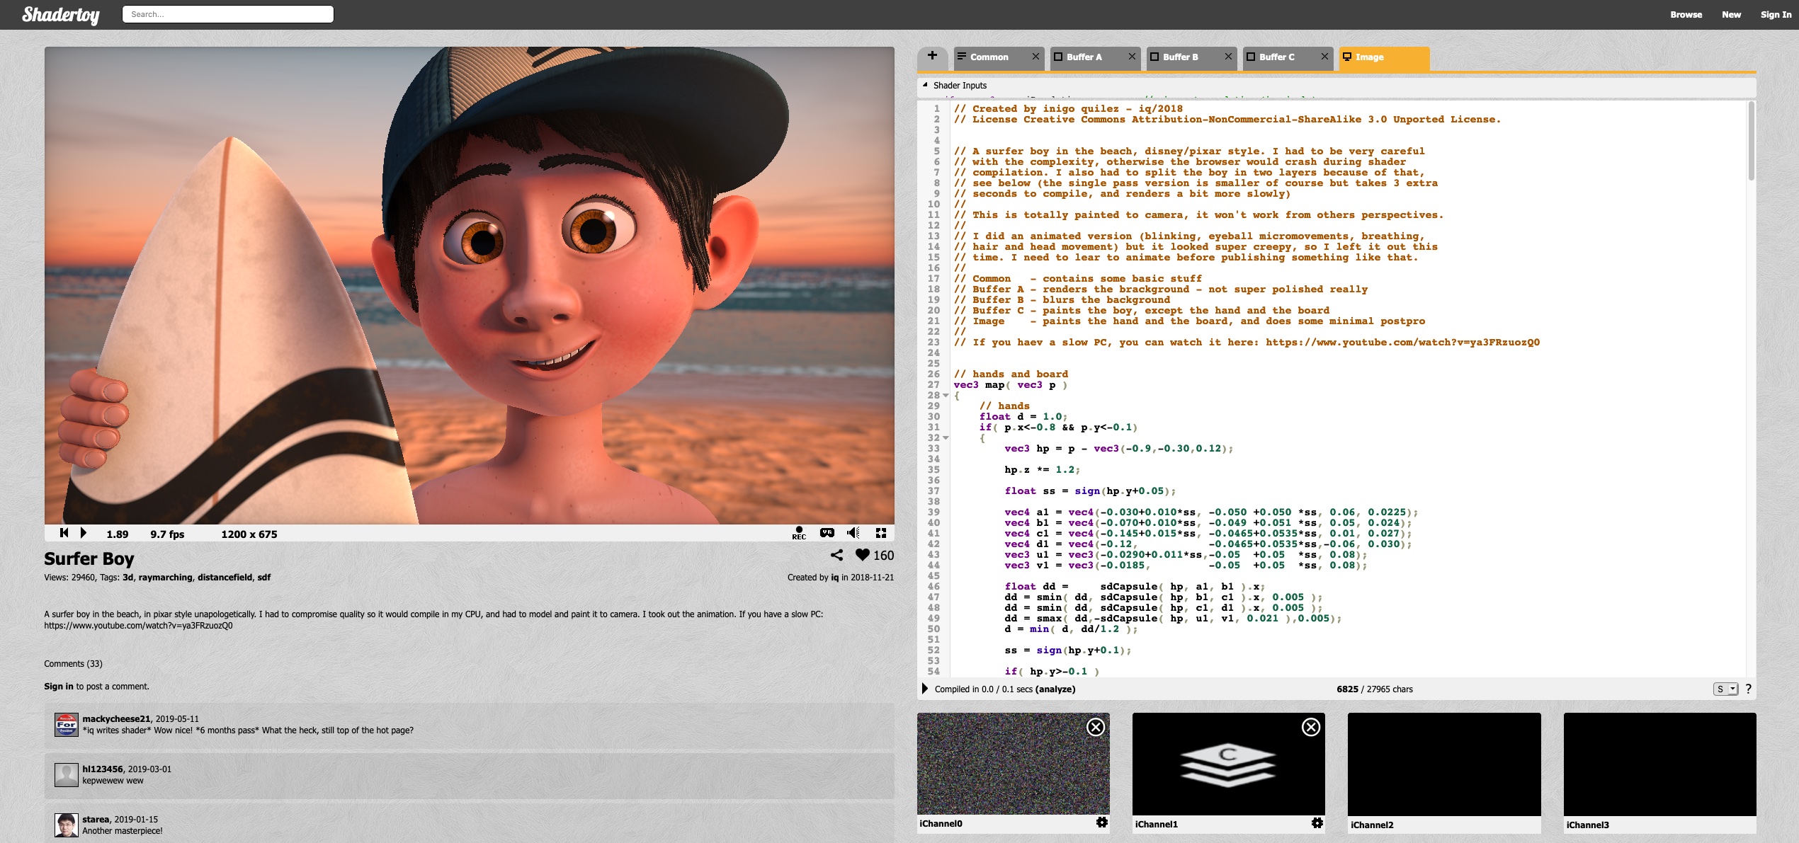The width and height of the screenshot is (1799, 843).
Task: Choose an input for empty iChannel3
Action: pos(1659,764)
